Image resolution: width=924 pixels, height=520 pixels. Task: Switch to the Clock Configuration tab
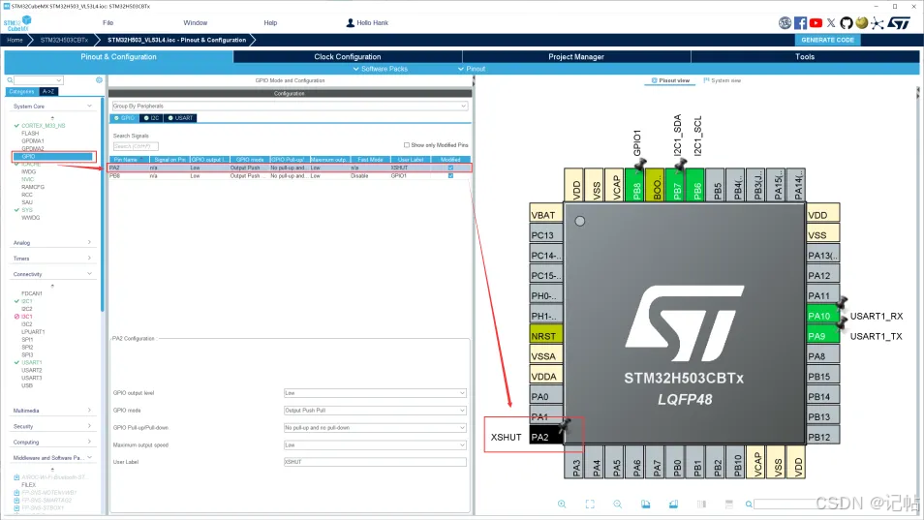click(348, 57)
